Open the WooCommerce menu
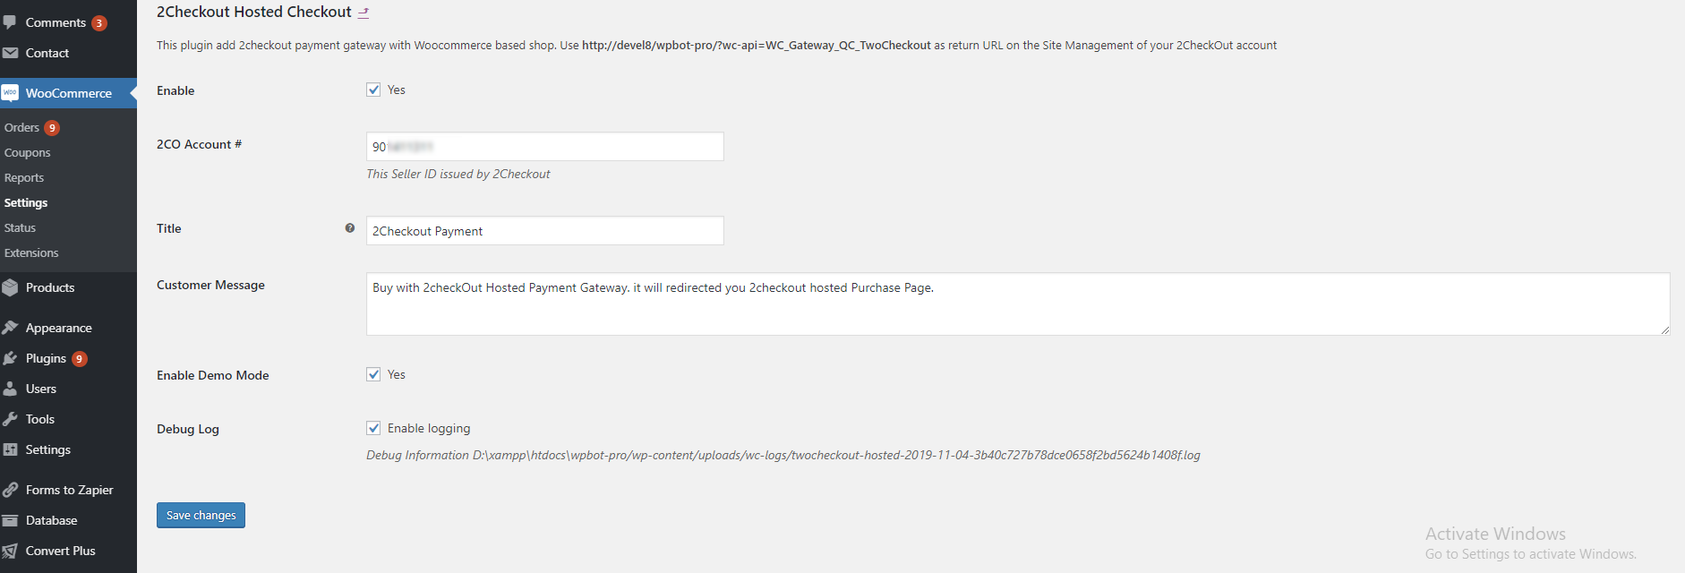Screen dimensions: 1685x573 (x=68, y=93)
